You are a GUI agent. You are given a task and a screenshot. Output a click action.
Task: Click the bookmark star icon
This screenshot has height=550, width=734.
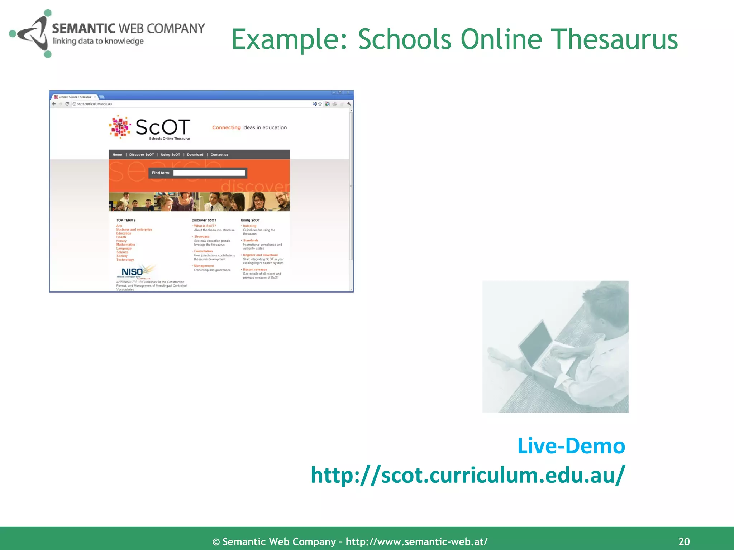click(x=320, y=104)
